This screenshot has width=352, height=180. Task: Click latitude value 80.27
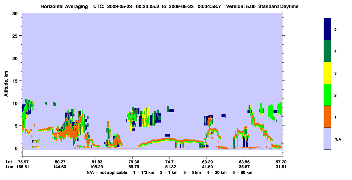[59, 162]
